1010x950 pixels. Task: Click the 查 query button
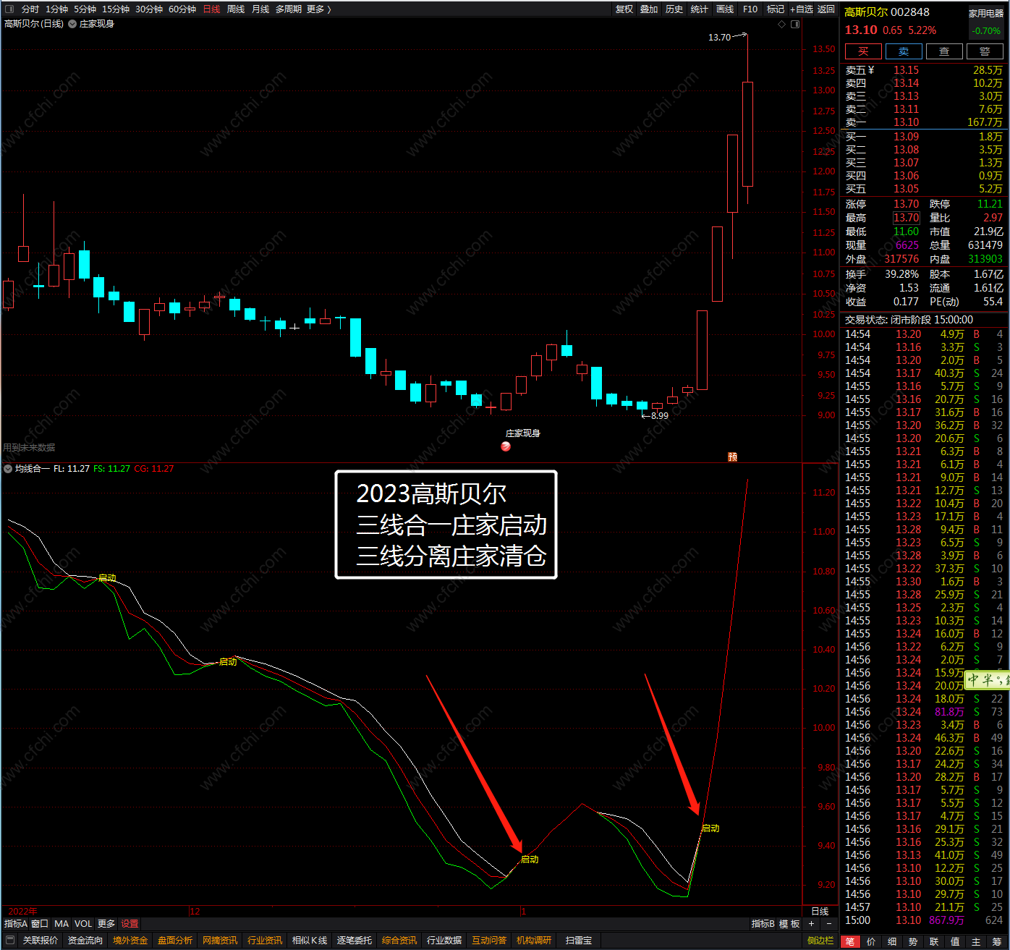944,51
